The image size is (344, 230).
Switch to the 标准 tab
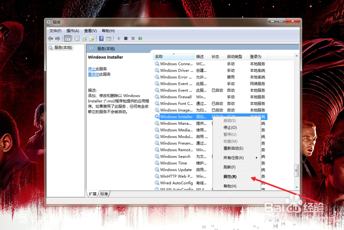click(x=104, y=194)
